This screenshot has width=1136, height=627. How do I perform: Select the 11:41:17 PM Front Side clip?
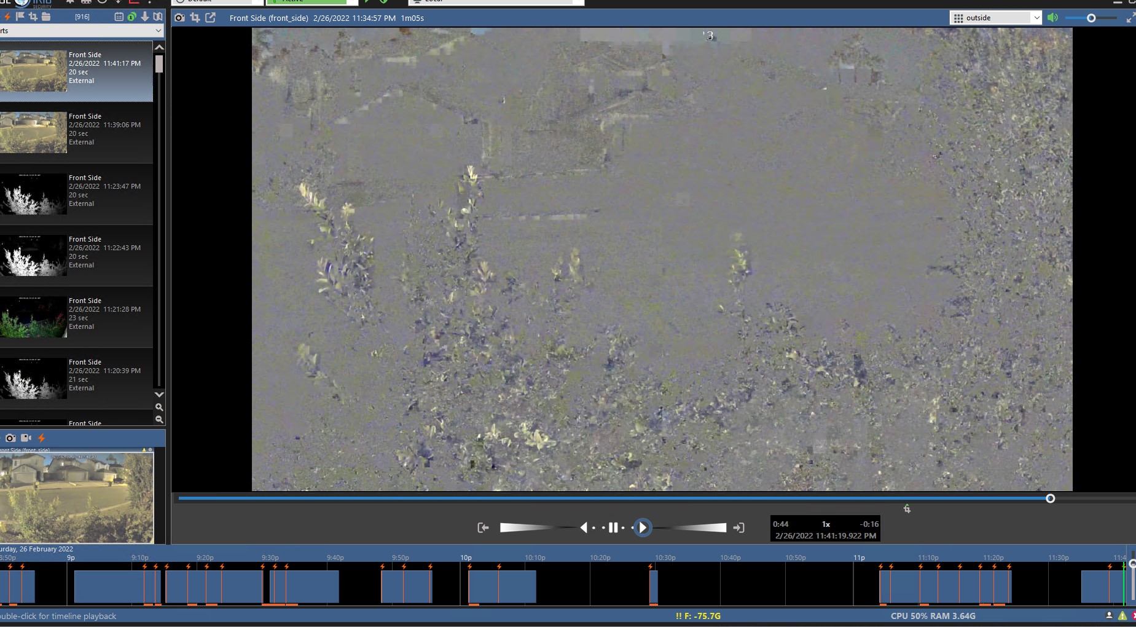point(76,71)
